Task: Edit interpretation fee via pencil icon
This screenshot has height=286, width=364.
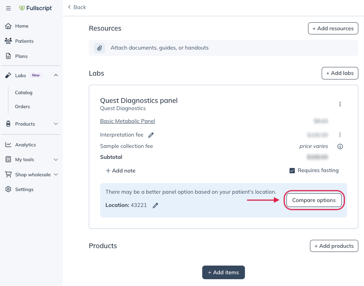Action: click(151, 135)
